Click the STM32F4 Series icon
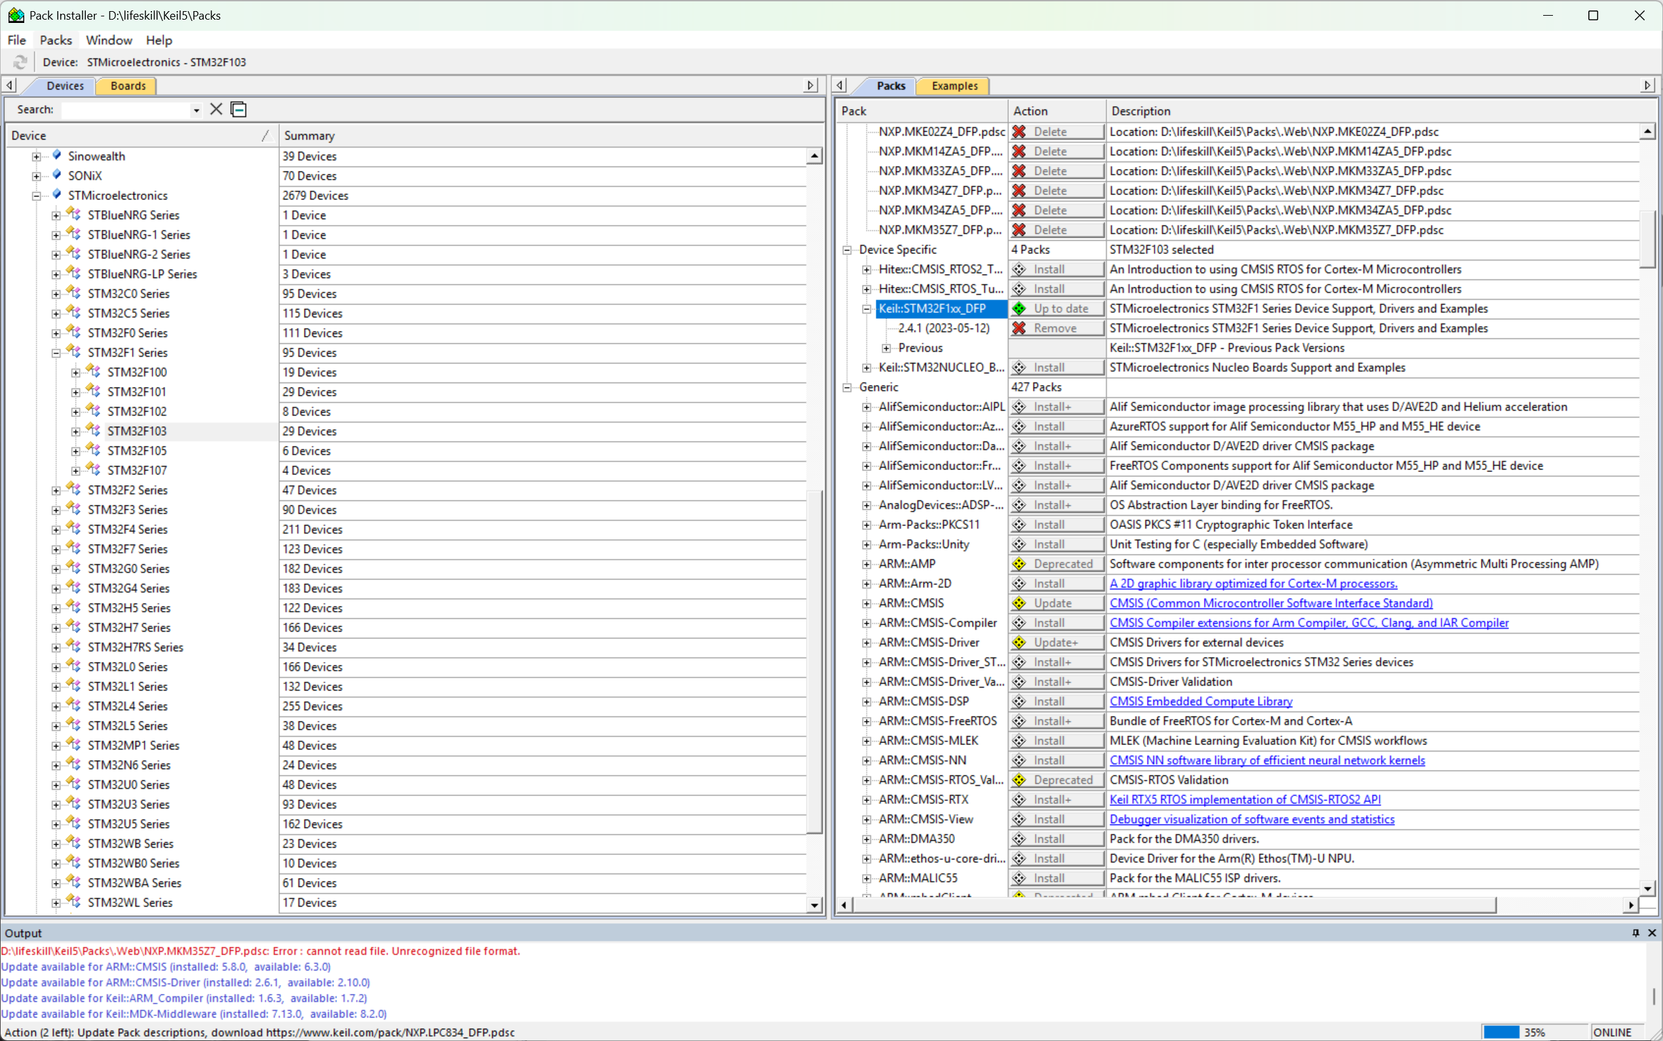The image size is (1663, 1041). 73,529
